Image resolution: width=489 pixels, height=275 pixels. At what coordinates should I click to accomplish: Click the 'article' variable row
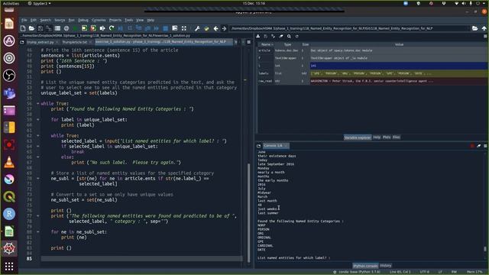[372, 50]
